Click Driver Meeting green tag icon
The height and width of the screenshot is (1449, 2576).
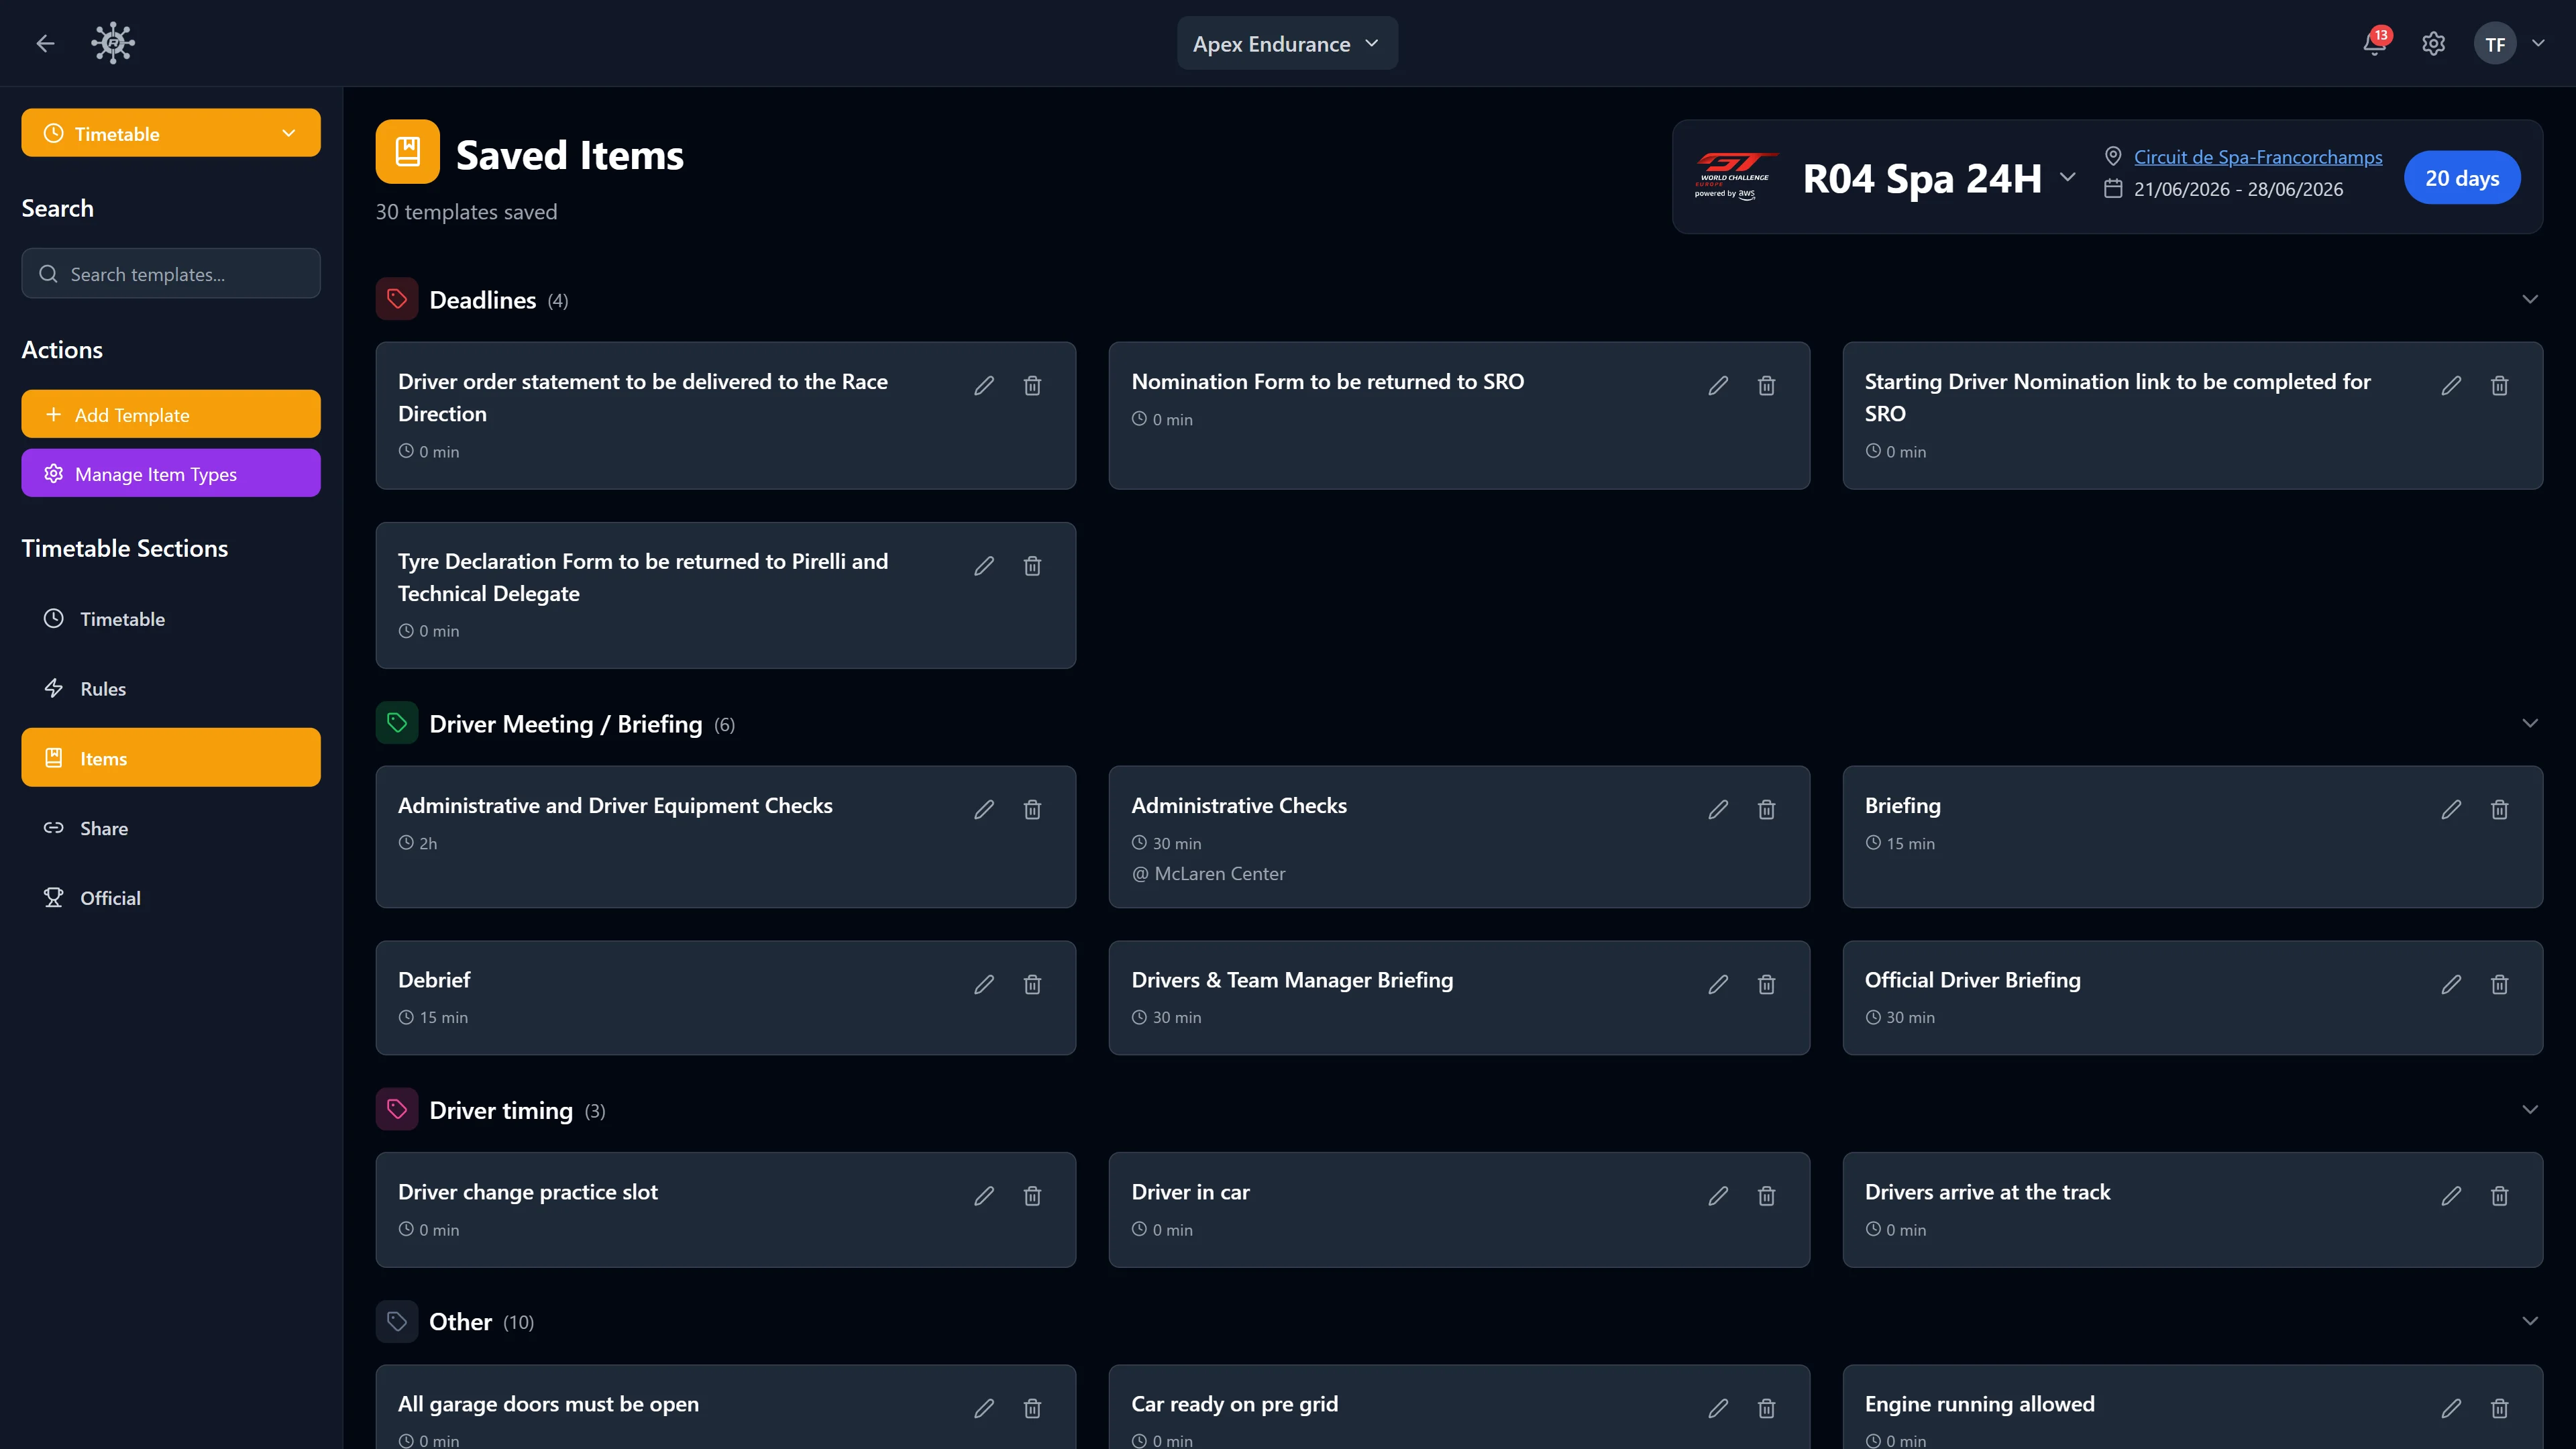397,723
